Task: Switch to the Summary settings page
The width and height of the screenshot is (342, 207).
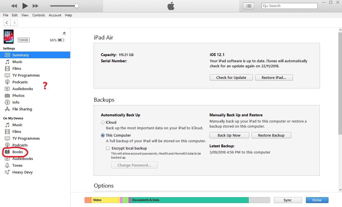Action: click(x=21, y=55)
